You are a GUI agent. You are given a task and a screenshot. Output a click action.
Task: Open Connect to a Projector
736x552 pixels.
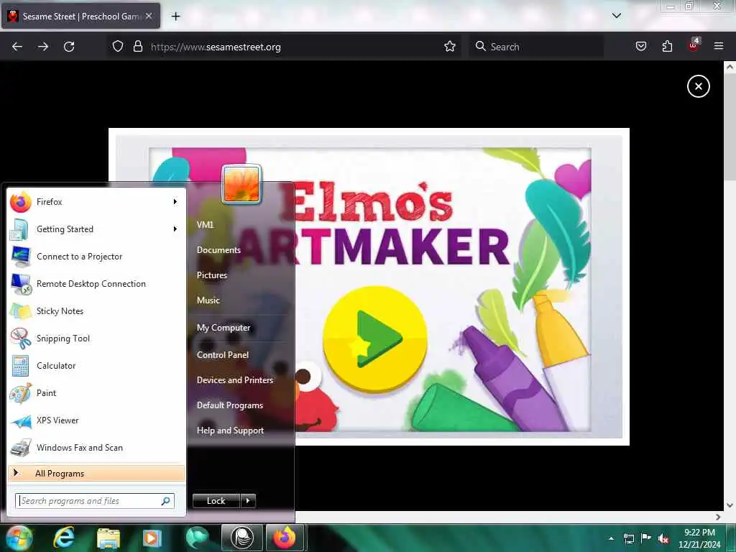coord(96,257)
